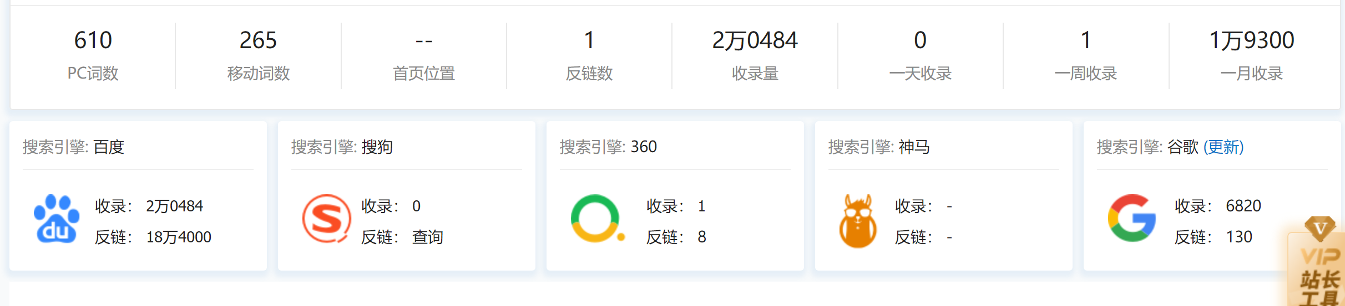The width and height of the screenshot is (1345, 306).
Task: Click the 移动词数 label
Action: pyautogui.click(x=258, y=73)
